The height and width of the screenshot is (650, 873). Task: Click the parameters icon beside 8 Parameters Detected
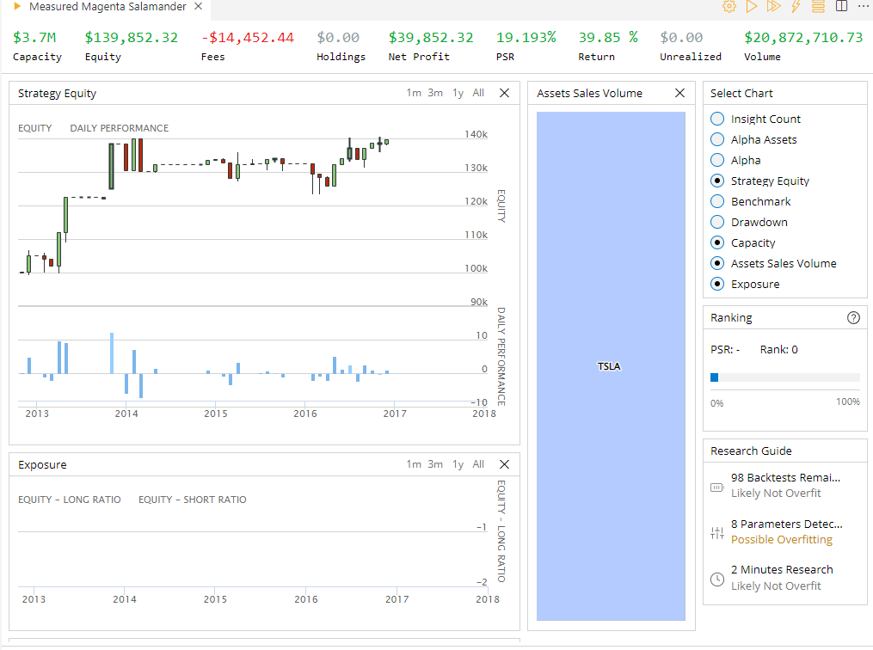[x=716, y=532]
